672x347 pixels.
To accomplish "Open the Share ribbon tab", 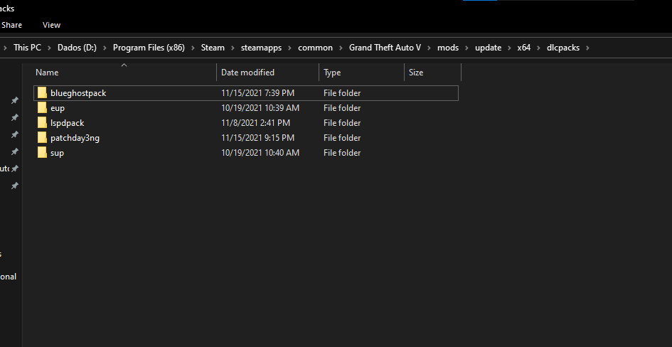I will click(11, 25).
